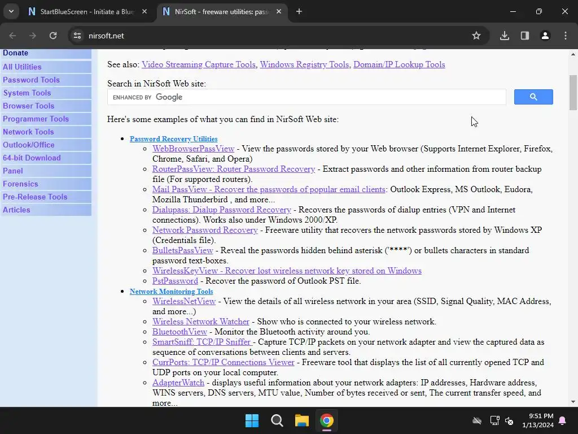
Task: Open Dialupass Dialup Password Recovery link
Action: click(222, 210)
